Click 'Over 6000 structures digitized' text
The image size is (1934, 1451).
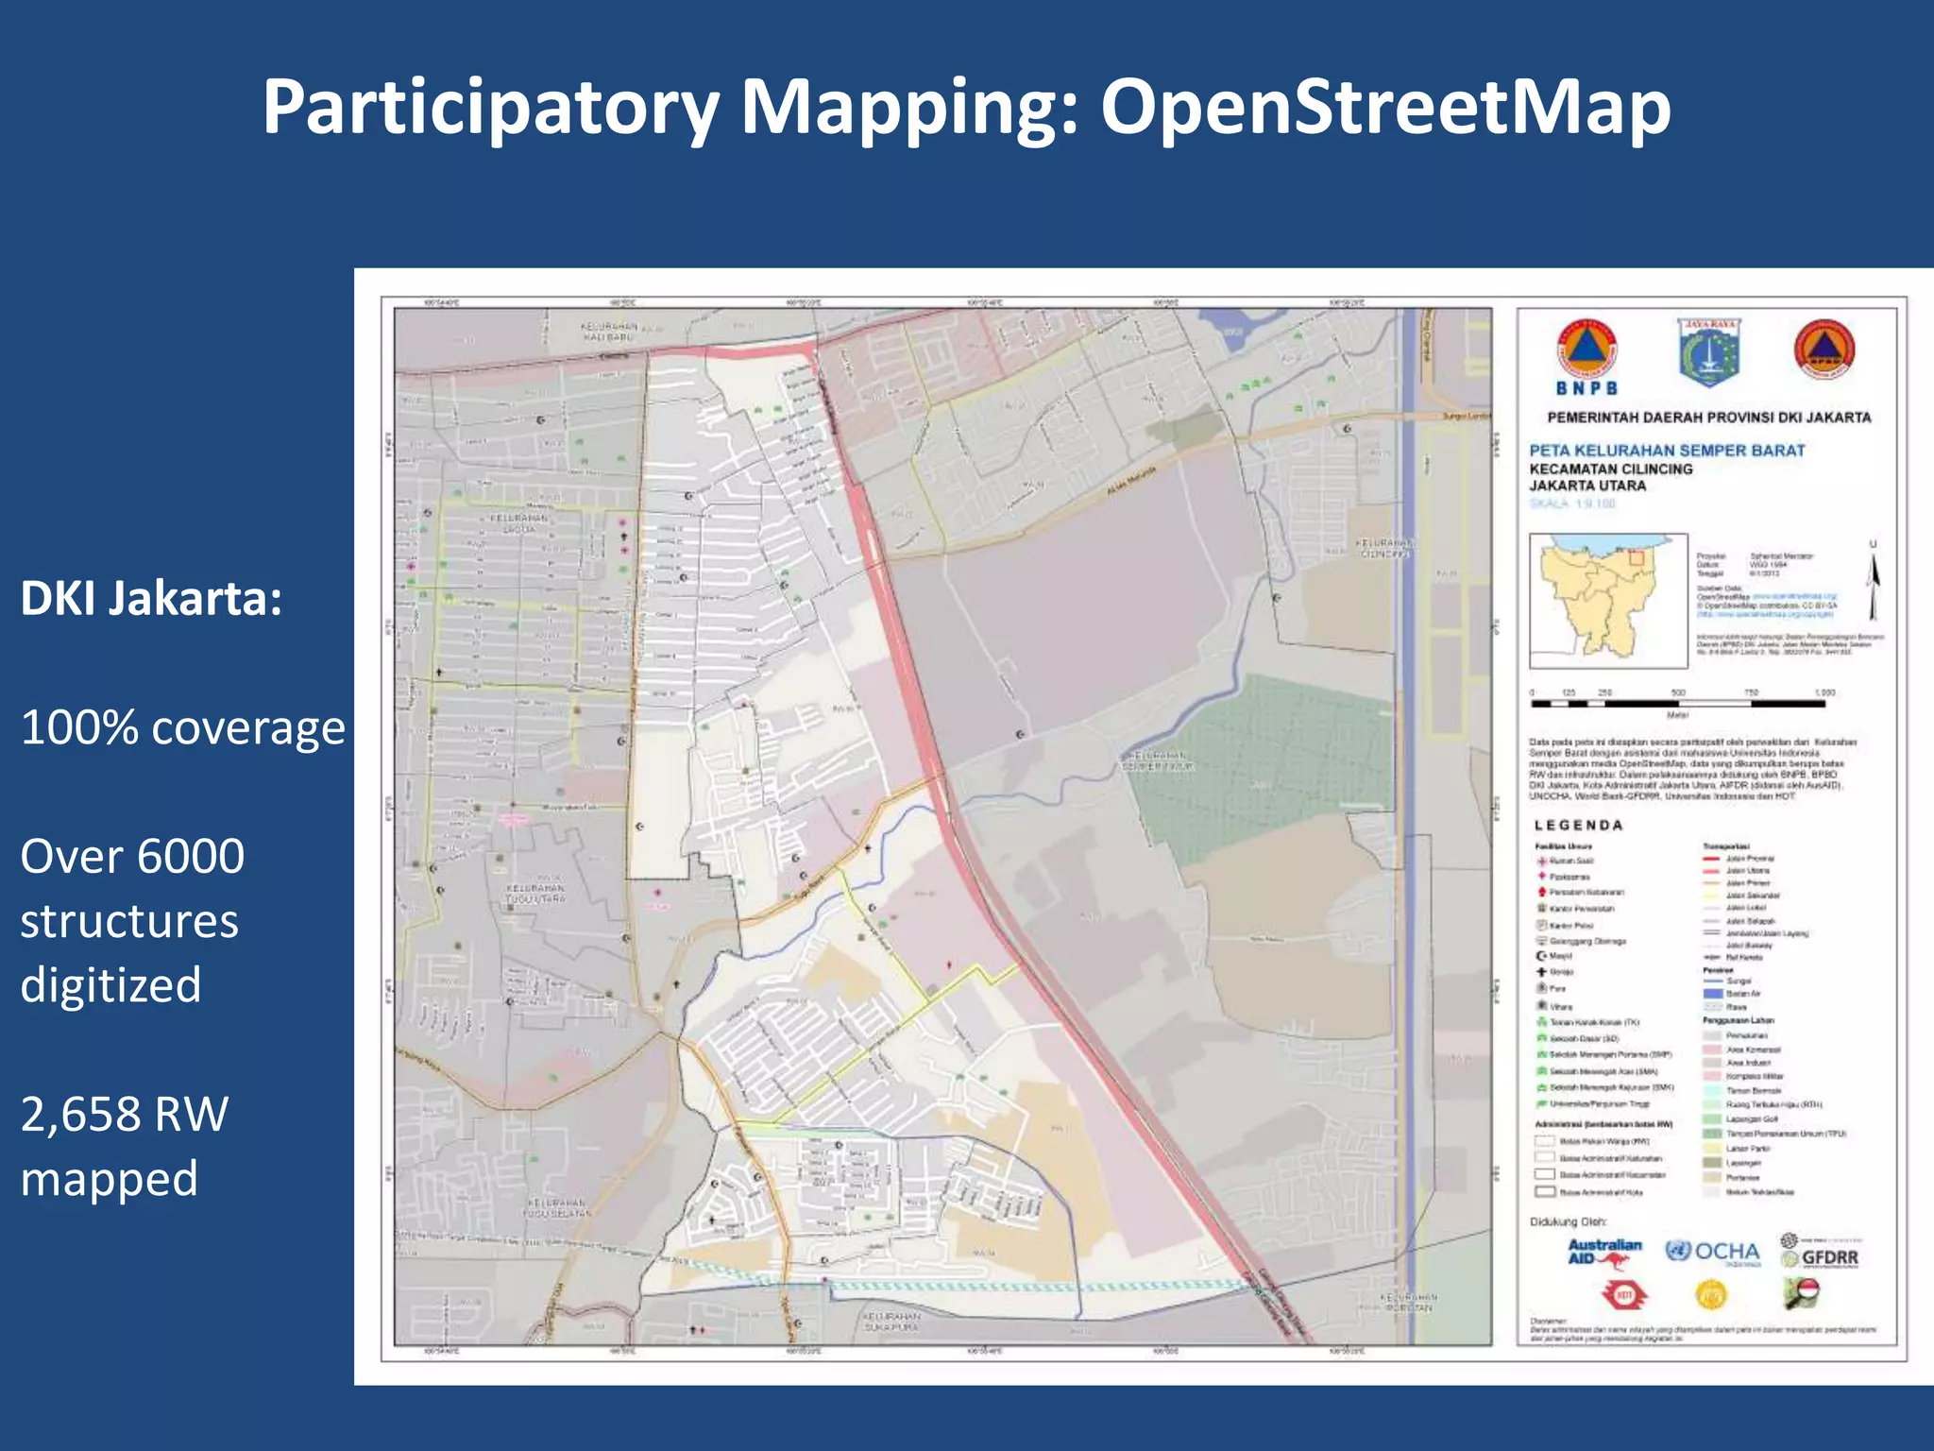pyautogui.click(x=132, y=920)
